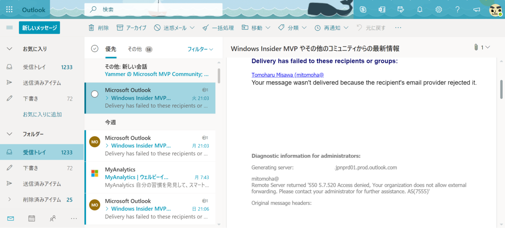Toggle the hamburger navigation pane
The width and height of the screenshot is (505, 228).
click(9, 28)
